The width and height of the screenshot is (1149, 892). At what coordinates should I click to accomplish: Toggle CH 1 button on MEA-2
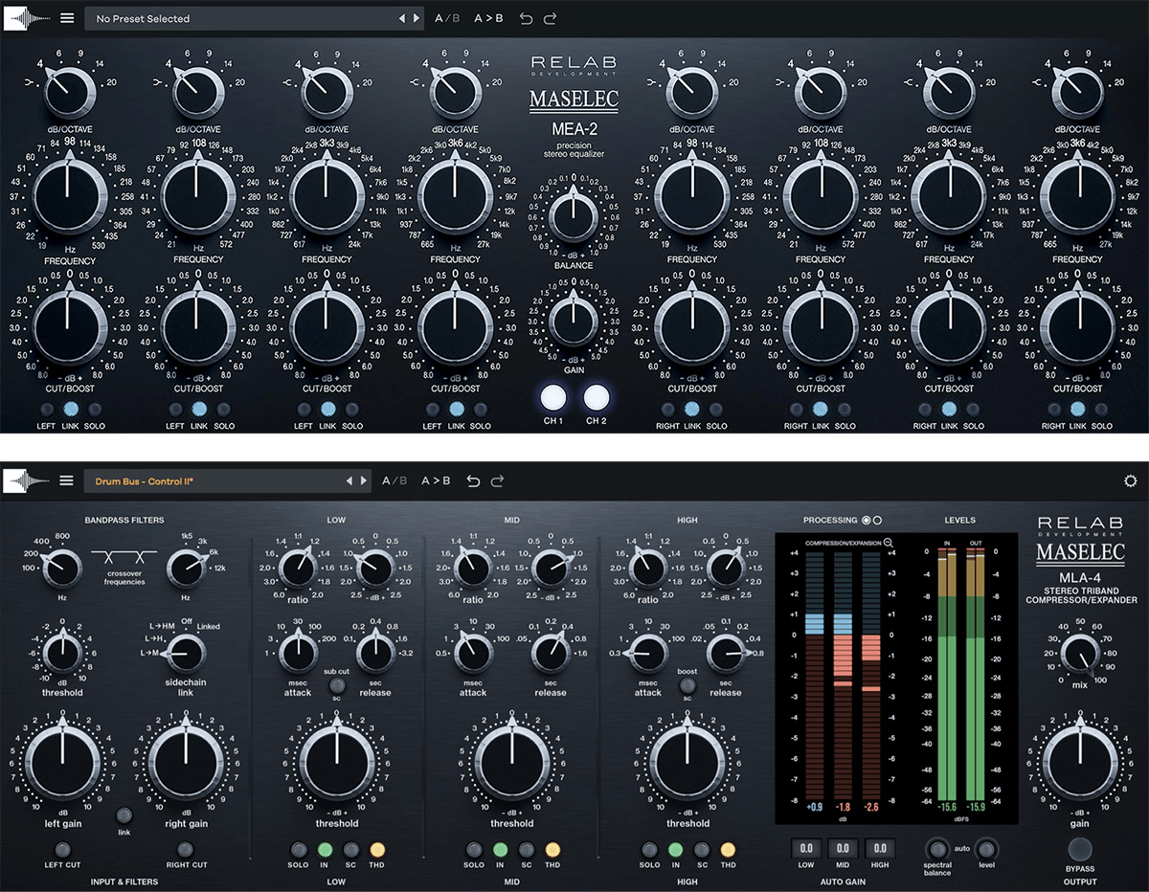552,398
